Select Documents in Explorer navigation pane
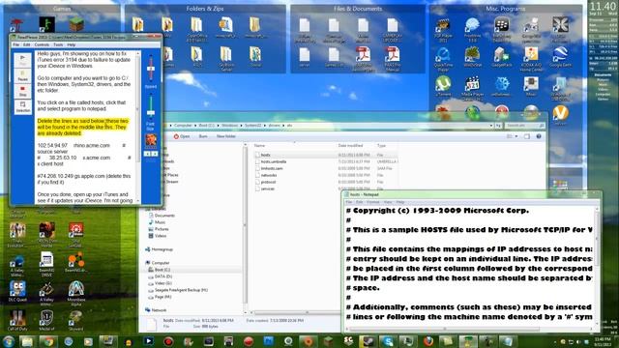 click(x=164, y=216)
